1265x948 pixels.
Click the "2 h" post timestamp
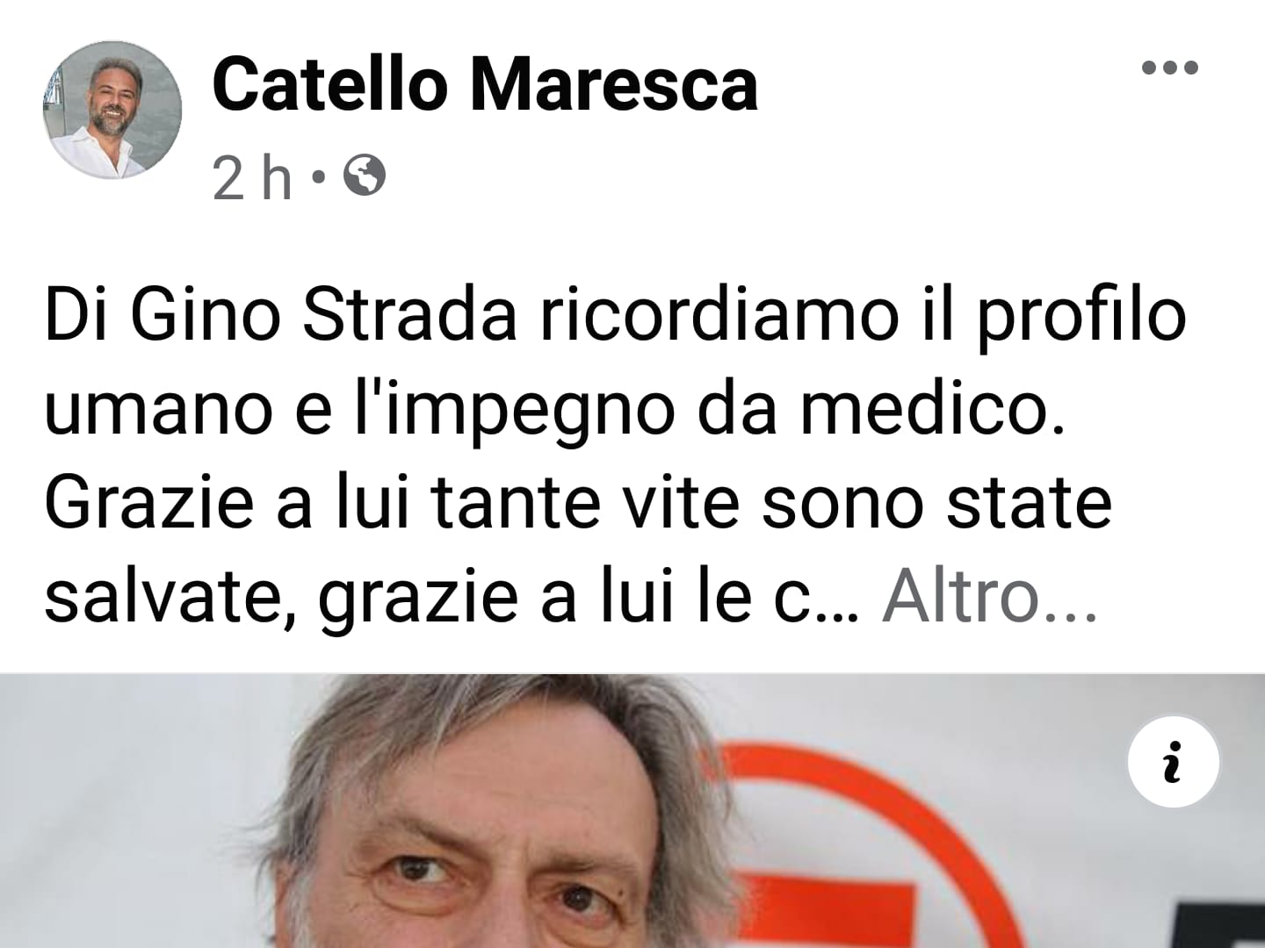252,177
